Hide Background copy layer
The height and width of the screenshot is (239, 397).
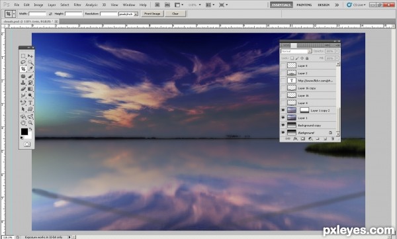(283, 125)
